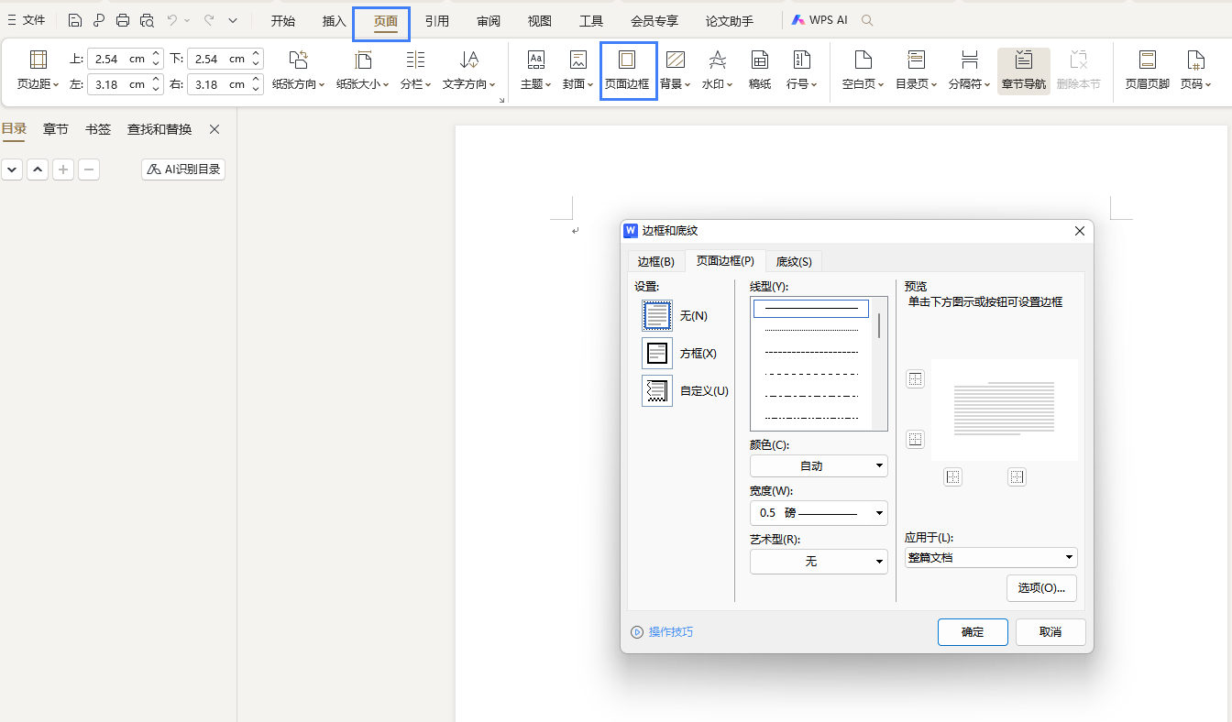Open the 页码 page number menu
The height and width of the screenshot is (722, 1232).
tap(1195, 71)
